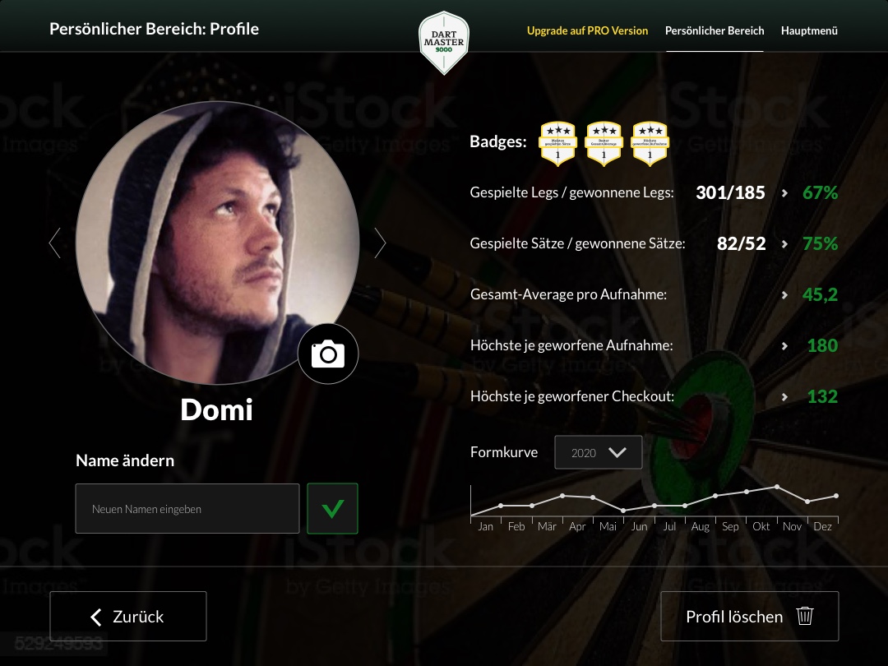Click the camera icon to change photo
The width and height of the screenshot is (888, 666).
pos(328,354)
